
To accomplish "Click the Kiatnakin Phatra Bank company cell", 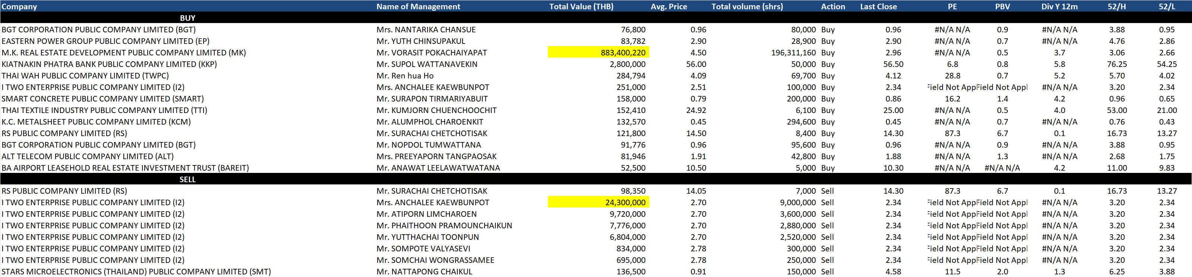I will coord(109,64).
